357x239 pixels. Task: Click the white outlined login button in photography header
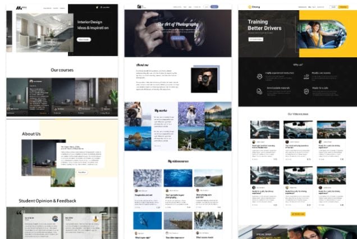point(207,7)
